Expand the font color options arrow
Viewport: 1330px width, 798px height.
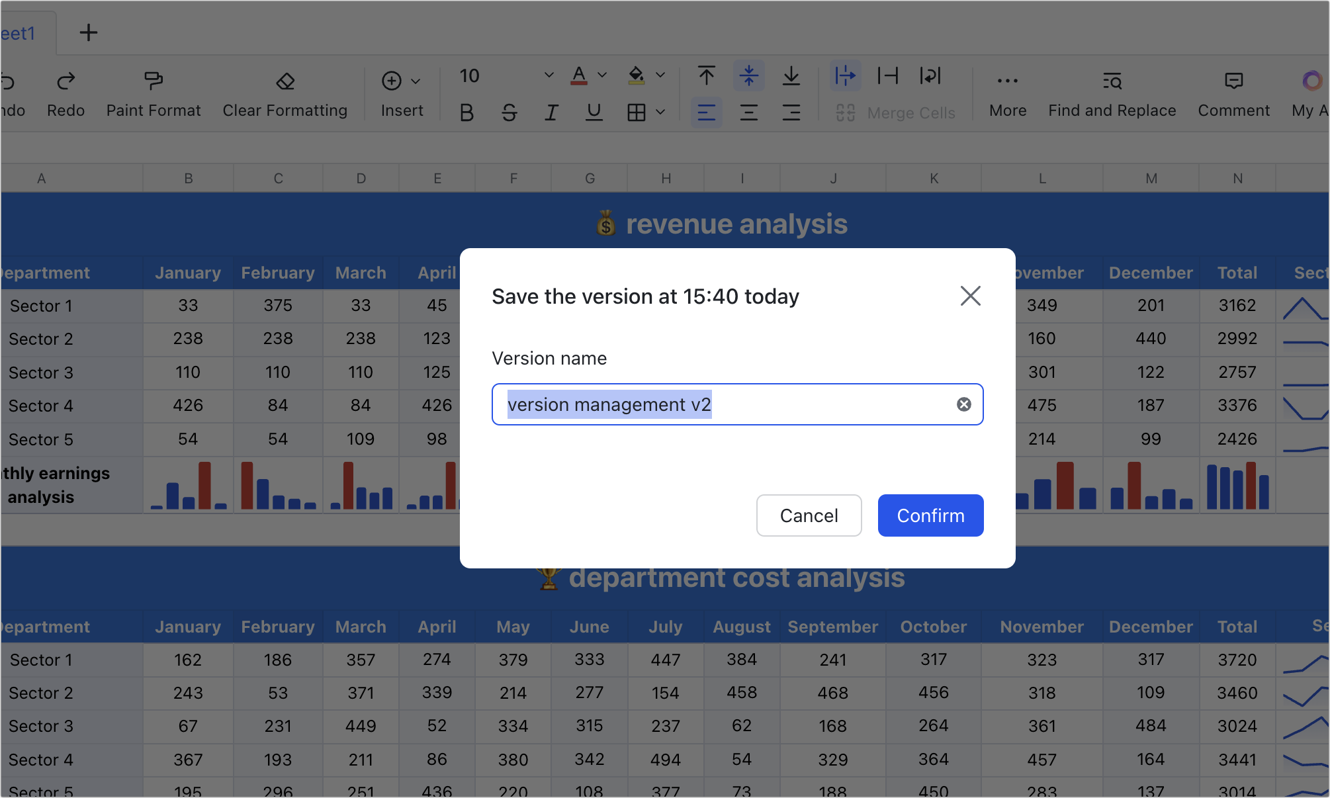[602, 75]
